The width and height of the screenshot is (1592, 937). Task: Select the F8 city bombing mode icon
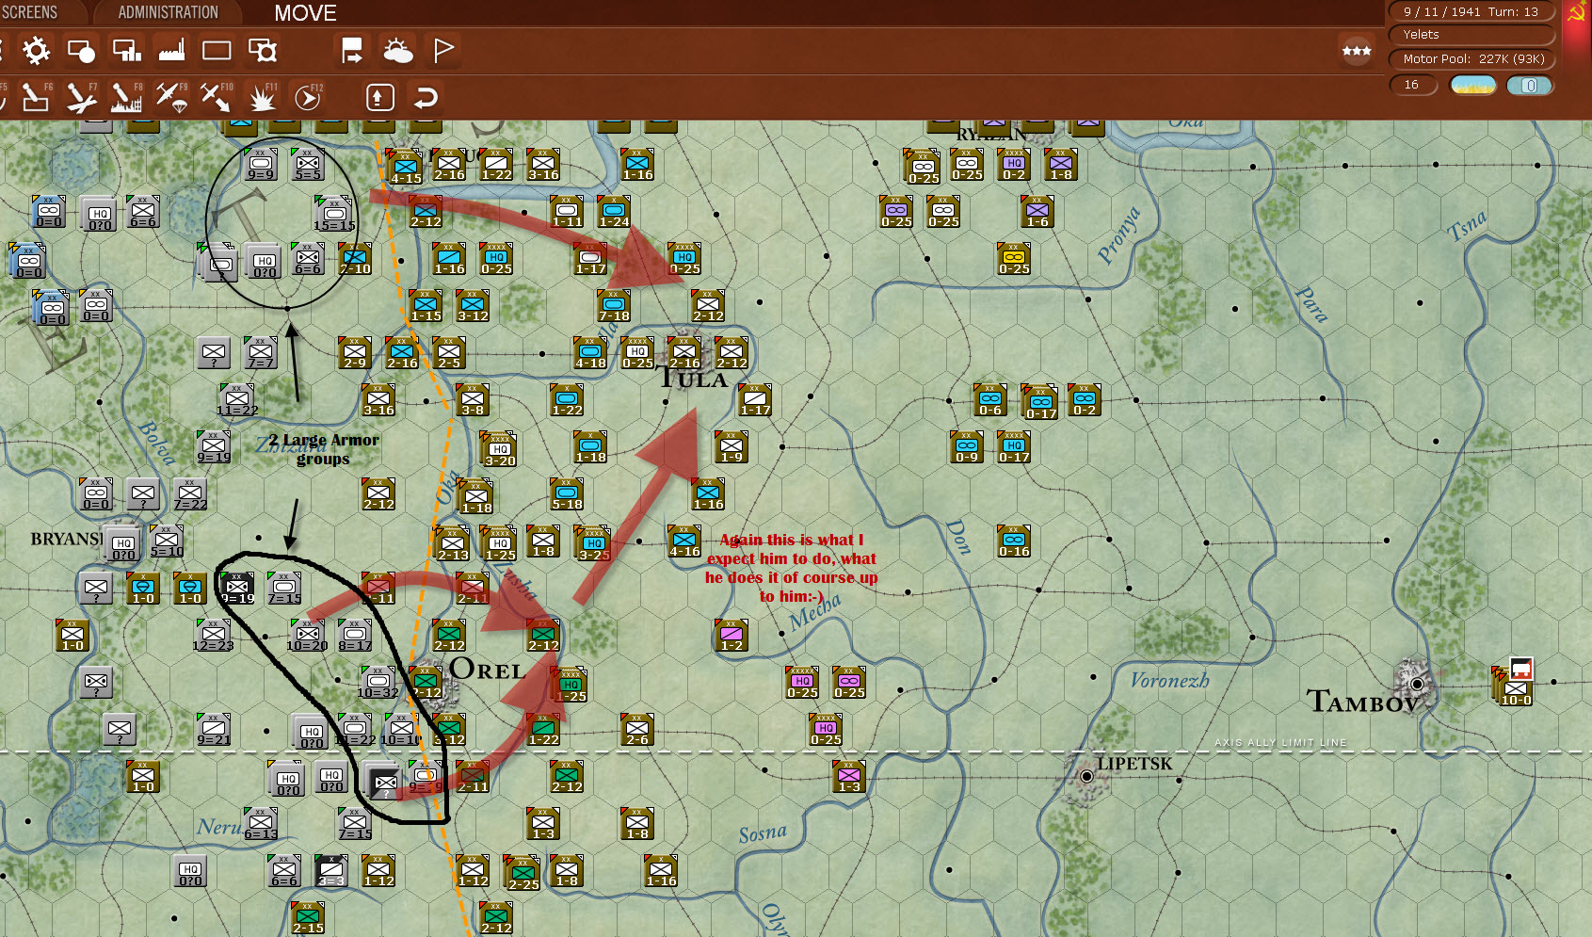coord(126,97)
